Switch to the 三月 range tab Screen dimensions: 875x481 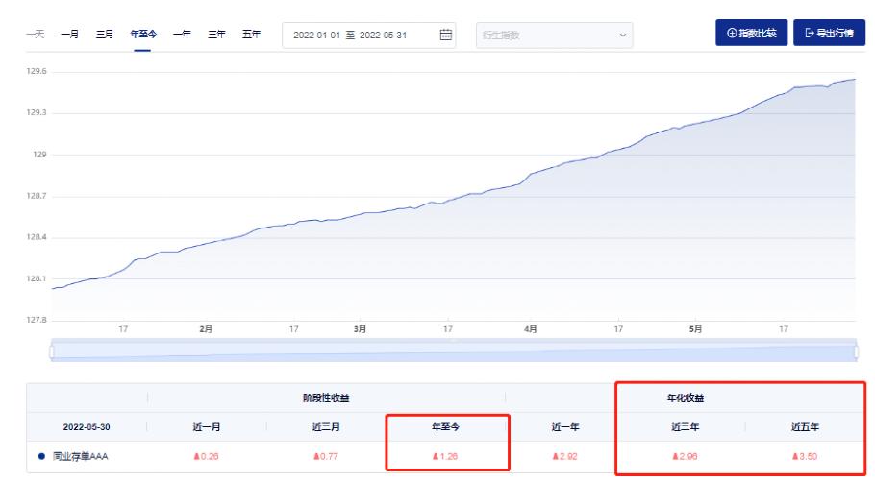click(x=105, y=34)
